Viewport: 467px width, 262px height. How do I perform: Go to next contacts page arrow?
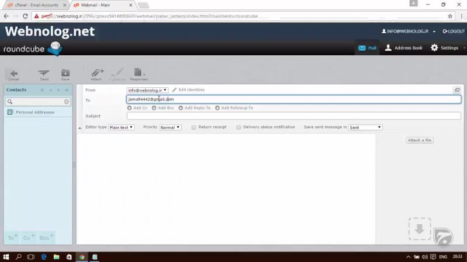pos(58,90)
